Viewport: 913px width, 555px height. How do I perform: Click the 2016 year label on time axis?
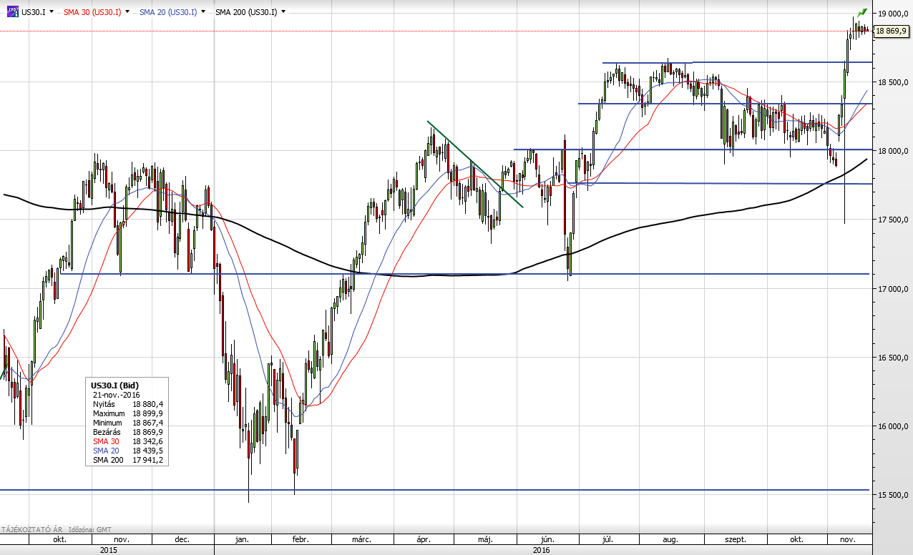tap(543, 550)
